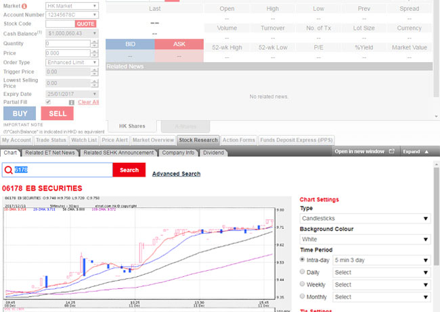The height and width of the screenshot is (312, 440).
Task: Click the stock search field containing 6178
Action: click(x=58, y=170)
